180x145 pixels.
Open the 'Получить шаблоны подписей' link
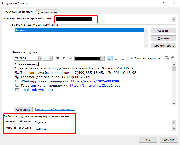[55, 109]
